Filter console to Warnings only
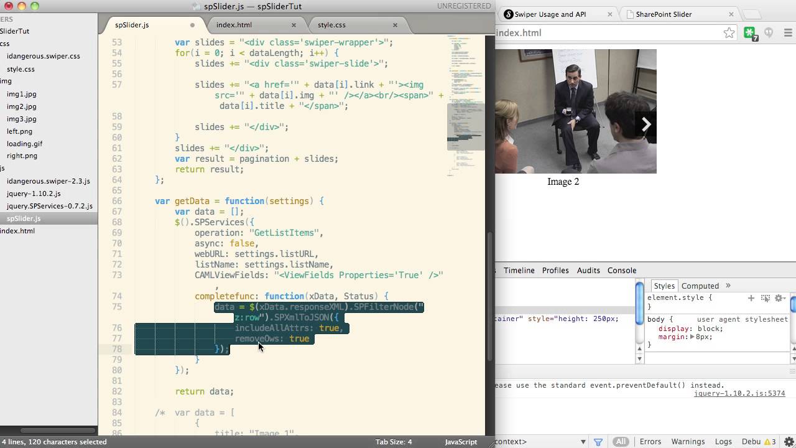Screen dimensions: 796x448 [688, 442]
